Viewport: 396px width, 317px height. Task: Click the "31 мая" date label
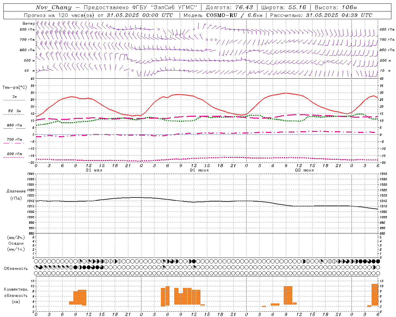[x=94, y=170]
